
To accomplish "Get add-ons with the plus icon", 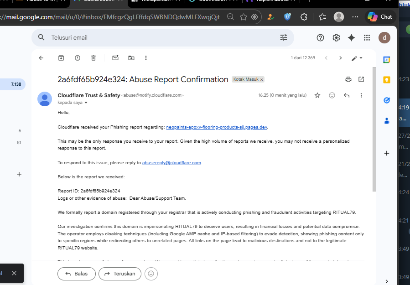I will 387,153.
